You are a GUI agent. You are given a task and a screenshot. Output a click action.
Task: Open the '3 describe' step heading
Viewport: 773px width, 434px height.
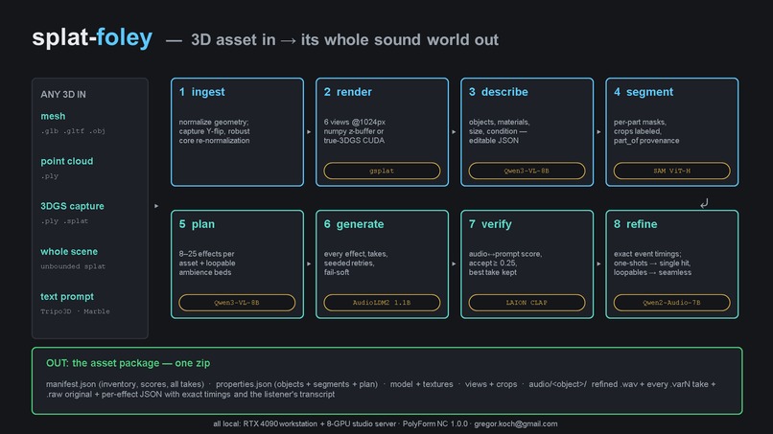click(x=498, y=92)
